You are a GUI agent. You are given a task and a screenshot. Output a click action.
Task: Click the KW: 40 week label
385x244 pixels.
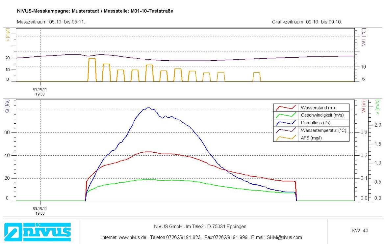click(360, 230)
